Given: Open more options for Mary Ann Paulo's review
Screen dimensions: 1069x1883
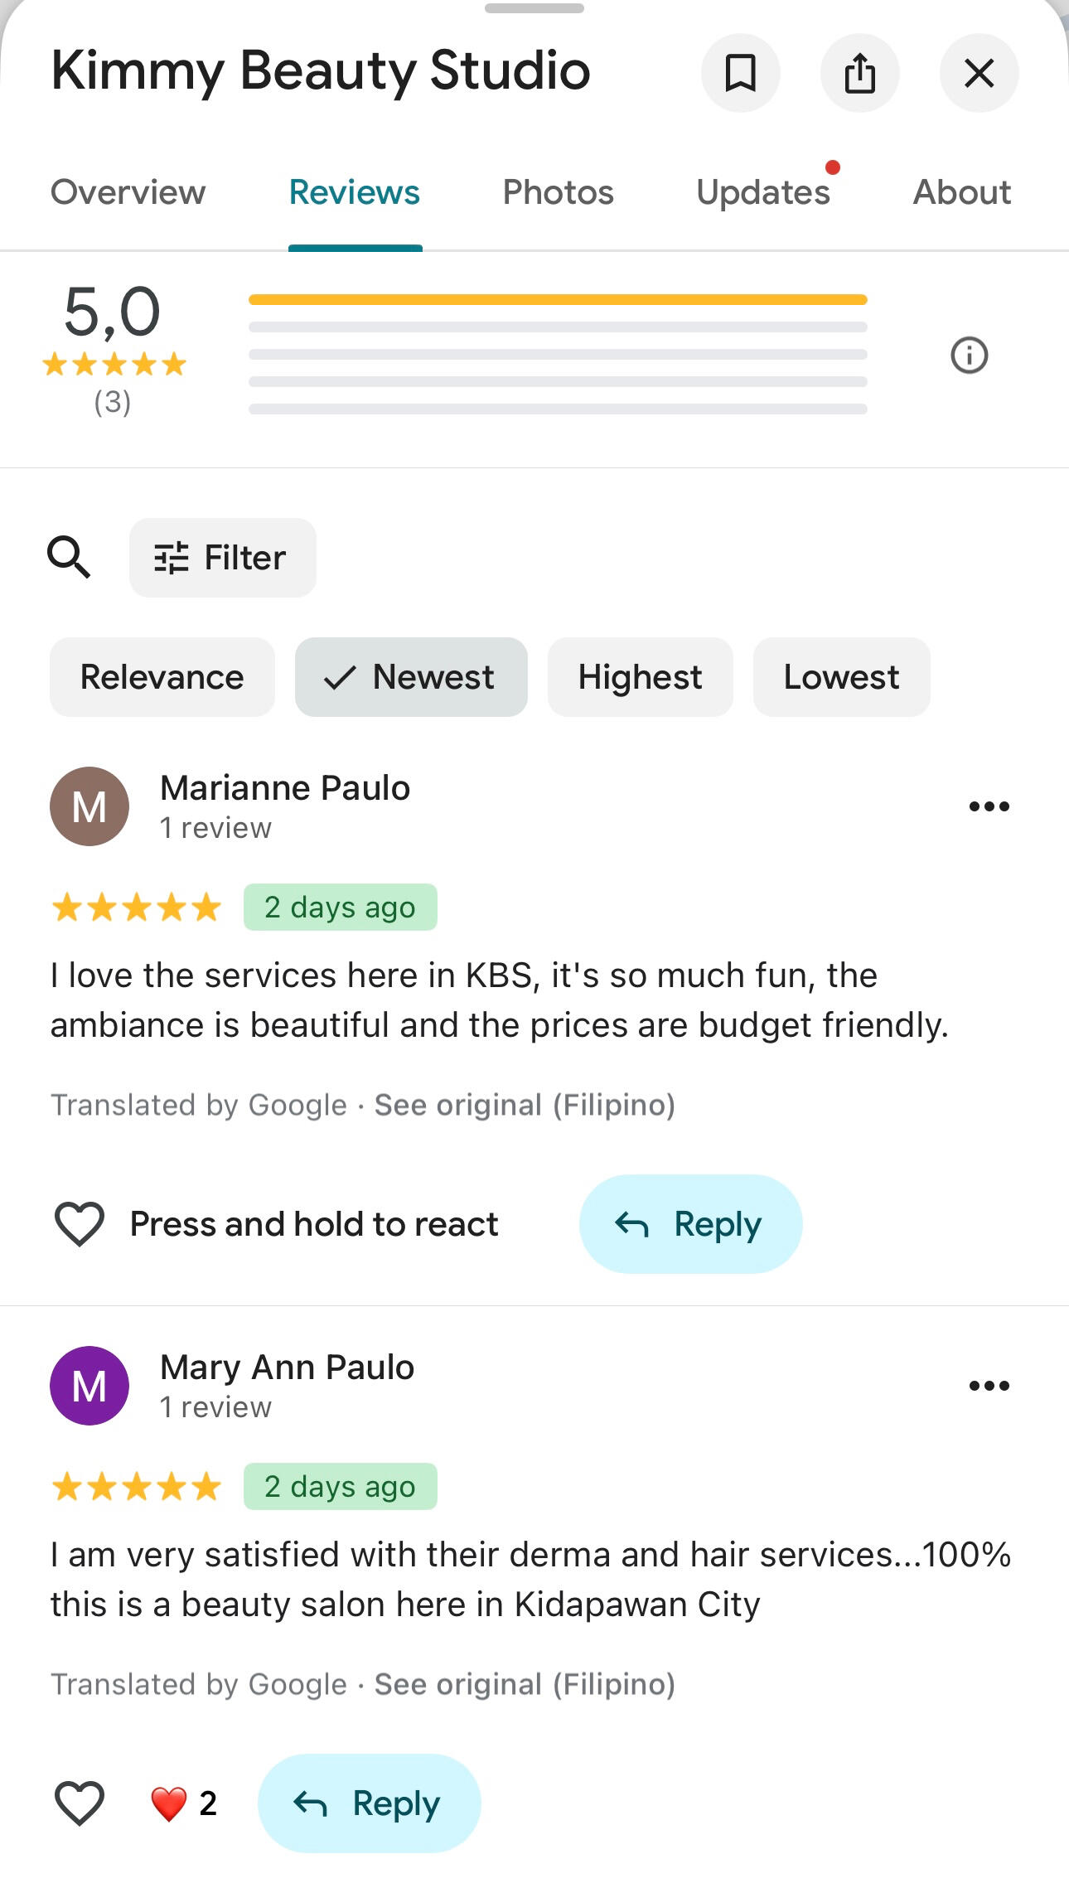Looking at the screenshot, I should (989, 1386).
